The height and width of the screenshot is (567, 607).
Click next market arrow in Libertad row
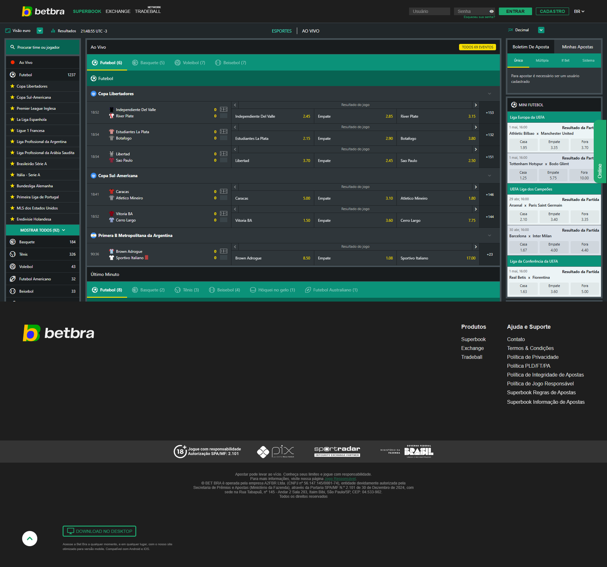(476, 149)
